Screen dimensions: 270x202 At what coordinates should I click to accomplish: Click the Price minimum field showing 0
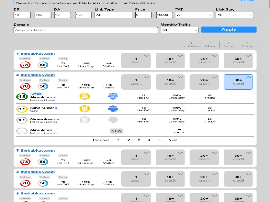(143, 15)
